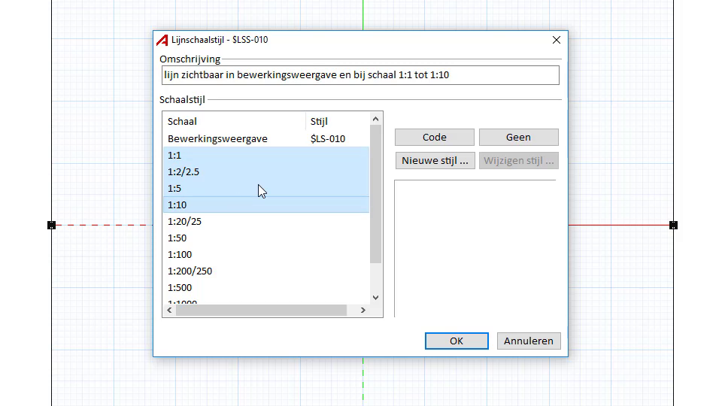Click the horizontal scroll left arrow

click(169, 310)
